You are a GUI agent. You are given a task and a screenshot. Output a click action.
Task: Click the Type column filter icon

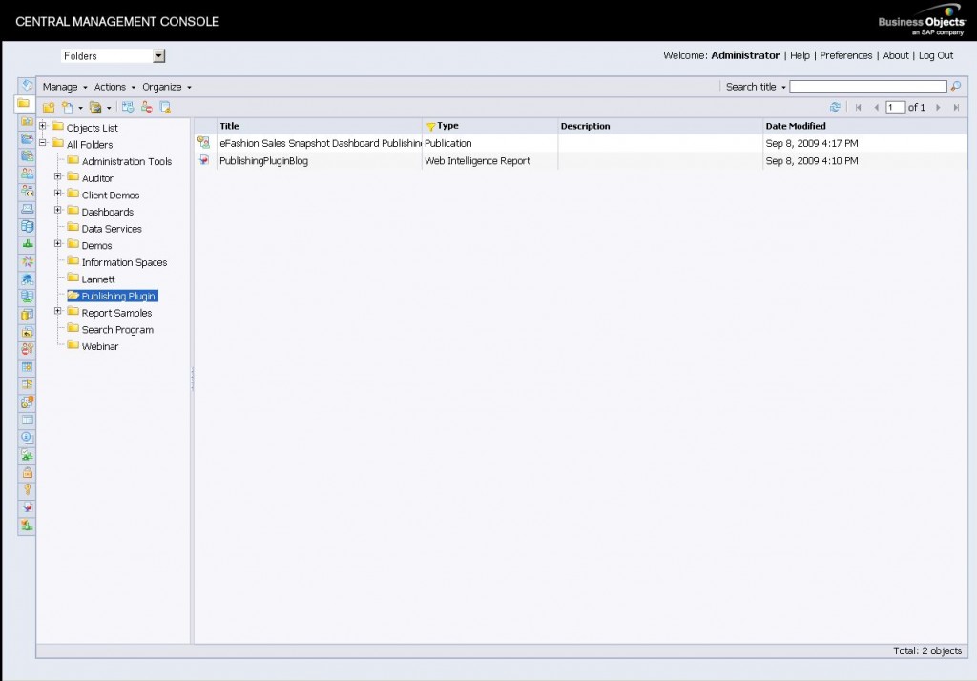(x=430, y=127)
